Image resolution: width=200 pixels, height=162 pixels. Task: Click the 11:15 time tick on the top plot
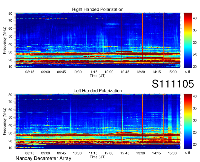[x=93, y=72]
